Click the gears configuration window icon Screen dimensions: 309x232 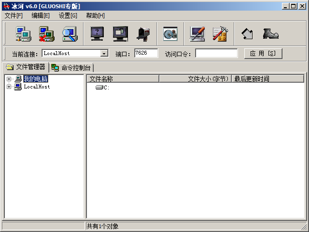170,34
